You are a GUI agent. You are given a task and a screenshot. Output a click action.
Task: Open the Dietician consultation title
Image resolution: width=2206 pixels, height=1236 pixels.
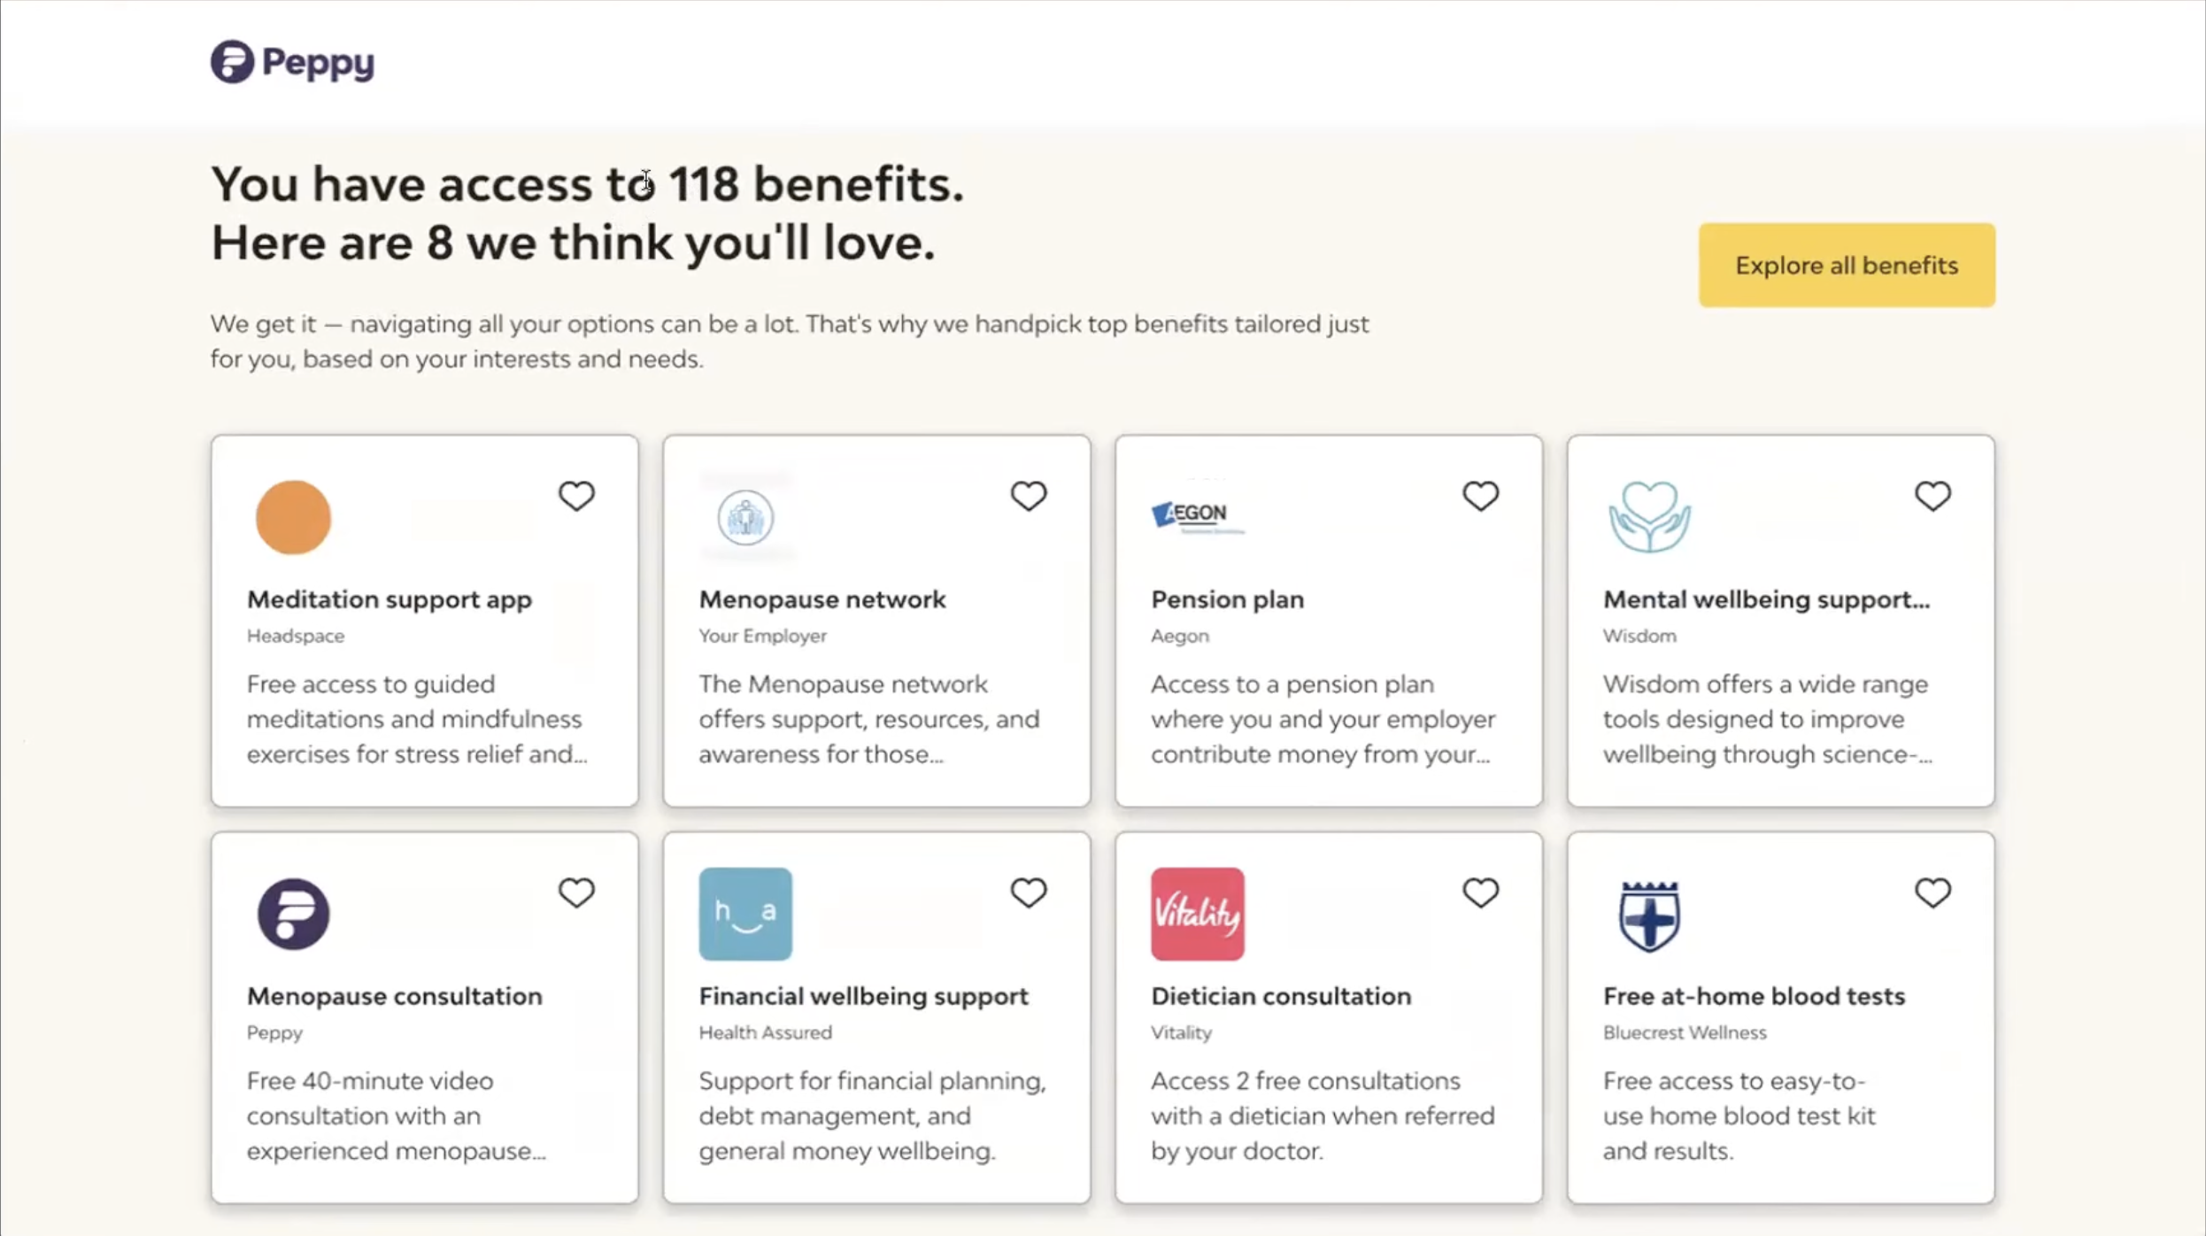tap(1281, 996)
